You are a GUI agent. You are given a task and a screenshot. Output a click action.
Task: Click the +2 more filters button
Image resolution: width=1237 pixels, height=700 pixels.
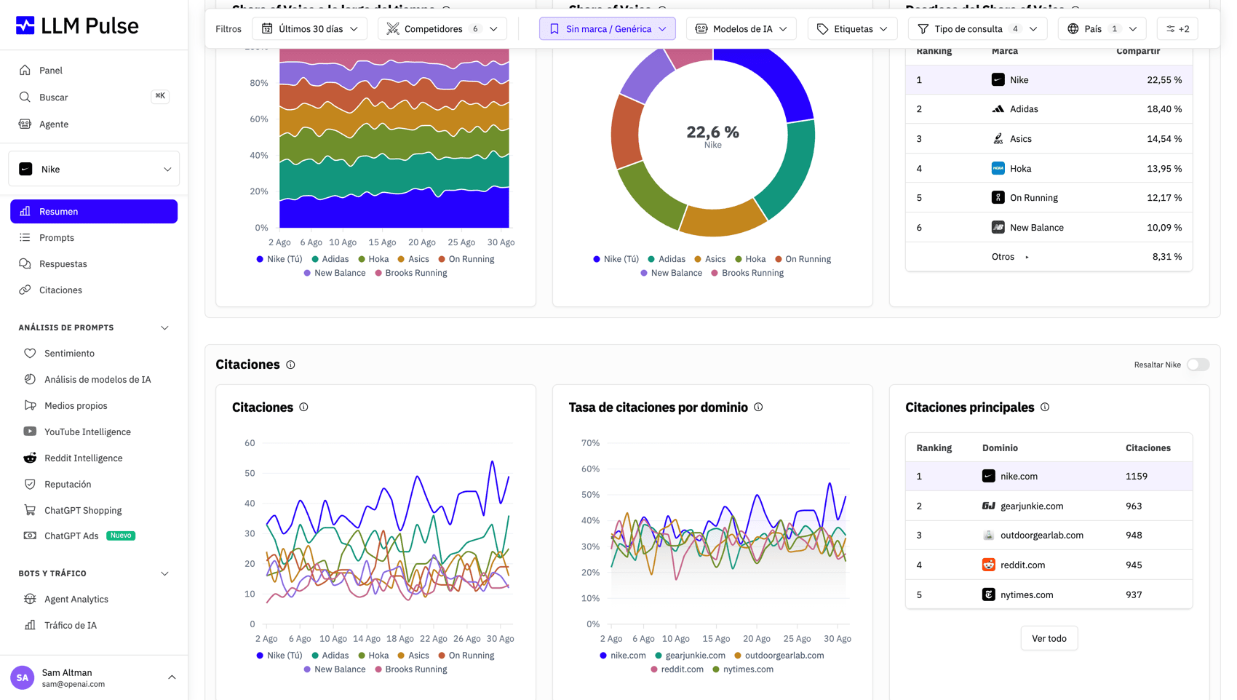(x=1177, y=29)
